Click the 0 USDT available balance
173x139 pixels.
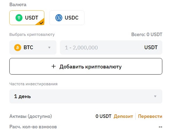103,116
